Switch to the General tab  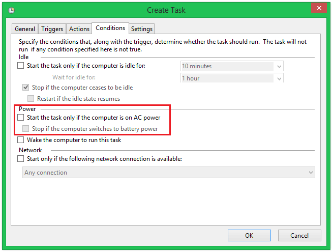[25, 29]
